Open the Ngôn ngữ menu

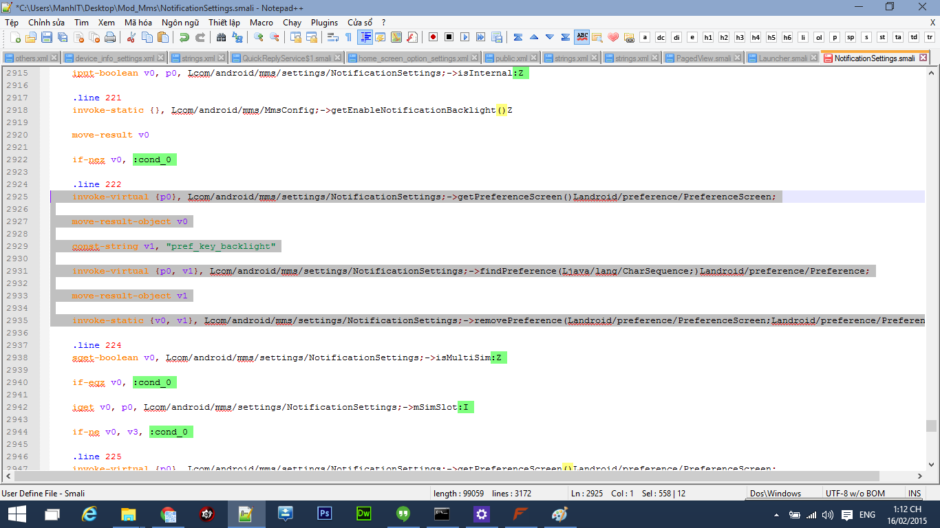(180, 23)
